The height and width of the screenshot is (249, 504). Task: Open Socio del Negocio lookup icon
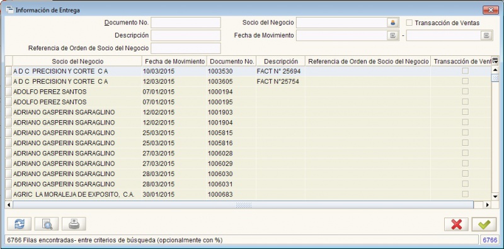coord(392,23)
